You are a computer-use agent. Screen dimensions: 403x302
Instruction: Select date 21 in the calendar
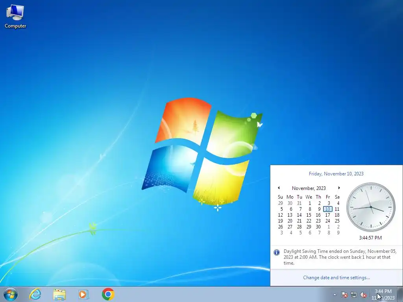tap(299, 221)
